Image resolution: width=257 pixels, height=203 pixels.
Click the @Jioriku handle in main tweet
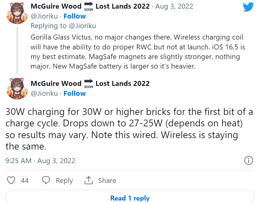coord(44,93)
